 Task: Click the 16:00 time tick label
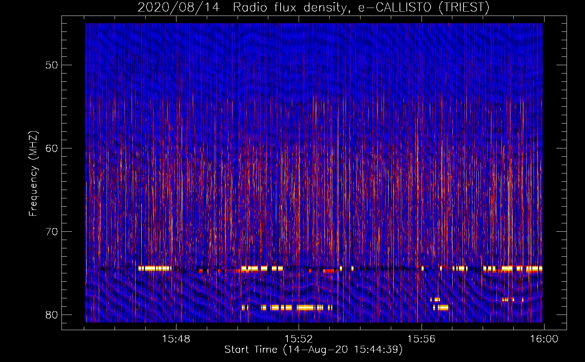click(544, 339)
